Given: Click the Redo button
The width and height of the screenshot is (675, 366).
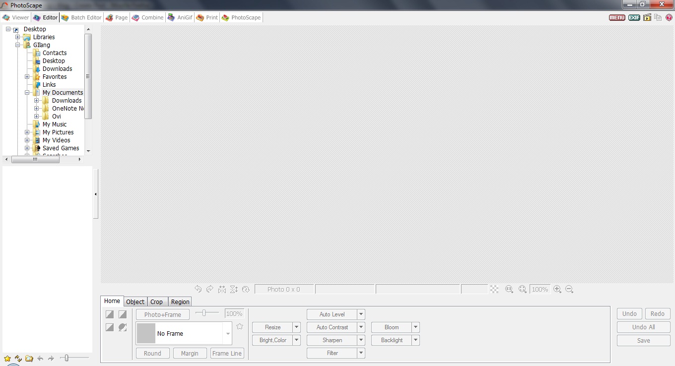Looking at the screenshot, I should pos(658,313).
